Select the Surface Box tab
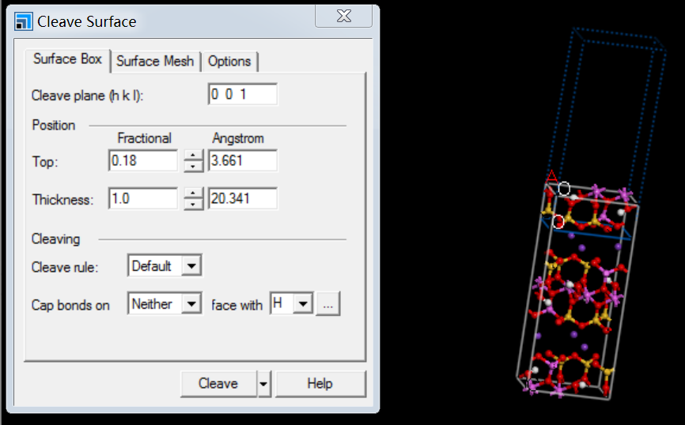Image resolution: width=685 pixels, height=425 pixels. pos(67,60)
